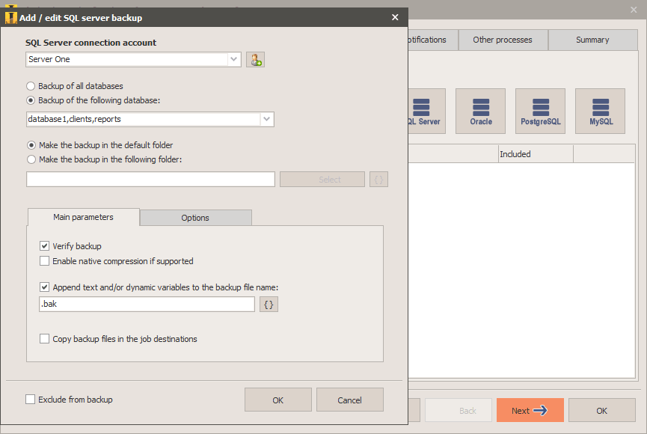
Task: Open dynamic variables braces for file name
Action: point(269,305)
